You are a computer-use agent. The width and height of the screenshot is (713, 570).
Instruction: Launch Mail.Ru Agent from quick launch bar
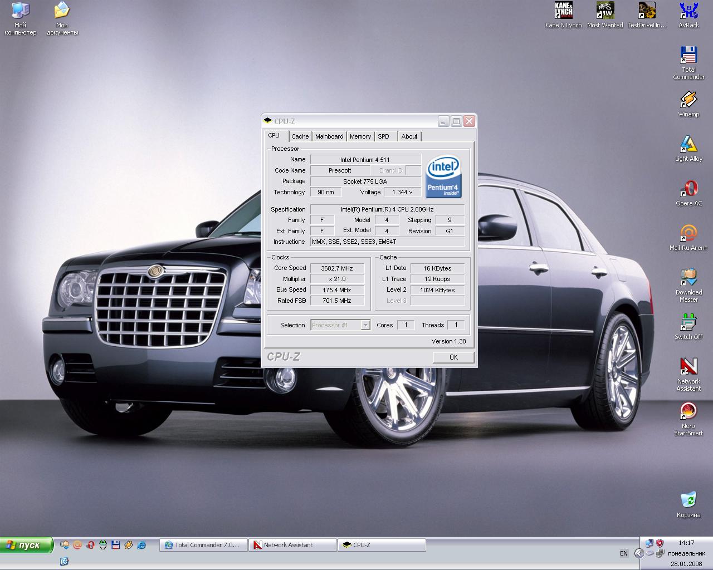coord(77,545)
